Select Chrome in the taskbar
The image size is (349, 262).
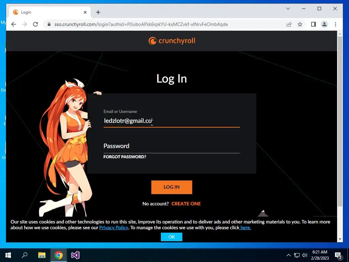pyautogui.click(x=59, y=255)
